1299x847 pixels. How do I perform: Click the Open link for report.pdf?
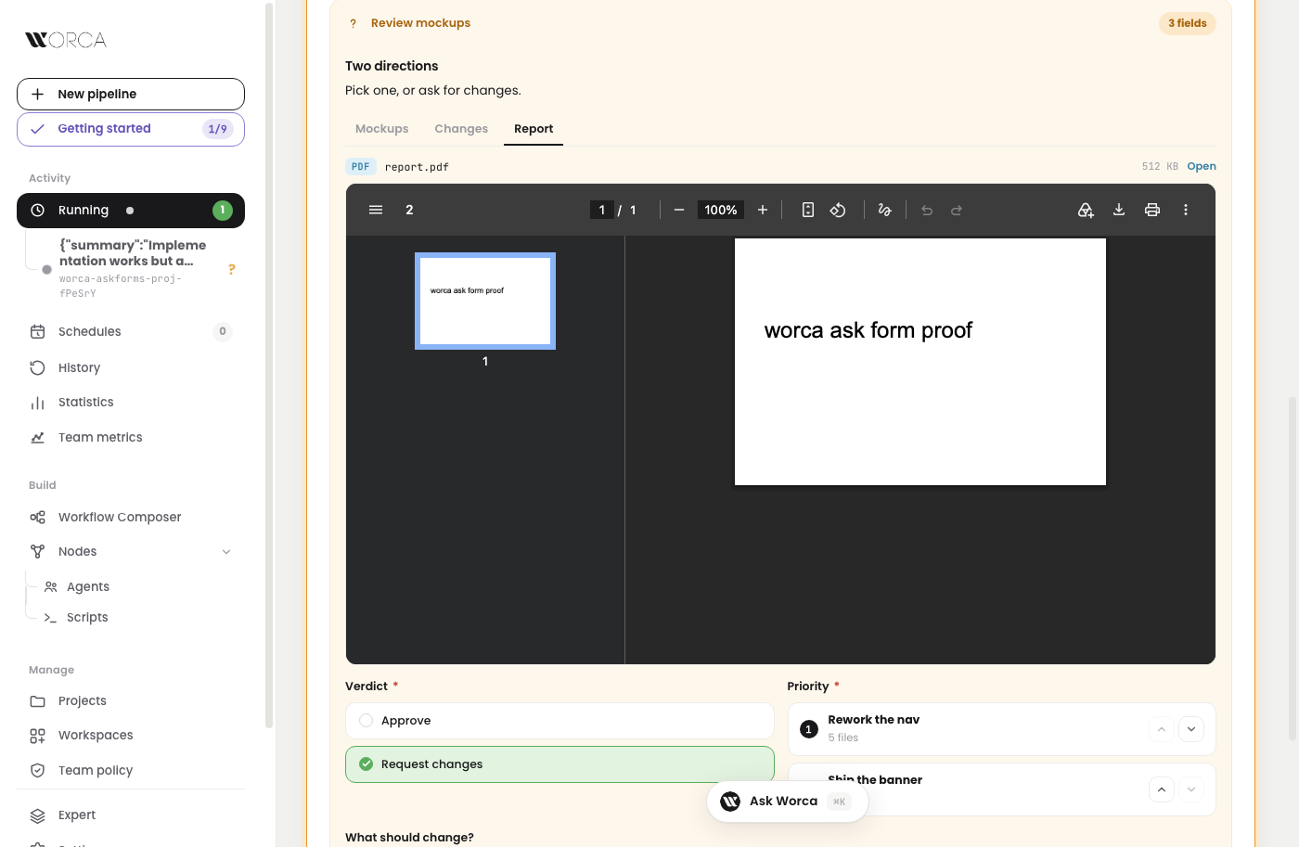pos(1202,167)
